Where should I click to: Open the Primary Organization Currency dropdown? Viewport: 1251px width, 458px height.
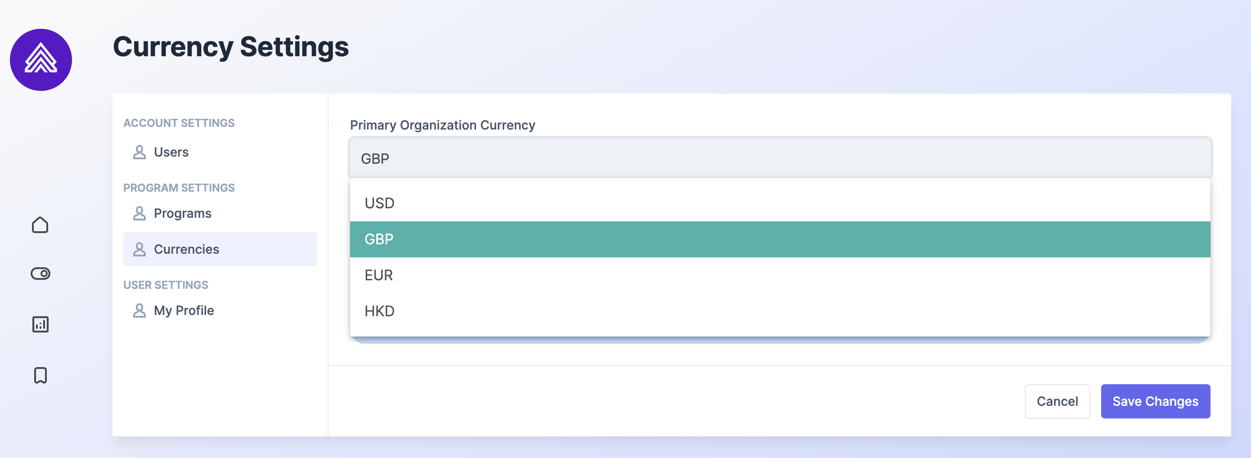click(780, 158)
